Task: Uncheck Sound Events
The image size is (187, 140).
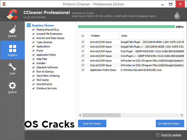Action: (x=33, y=84)
